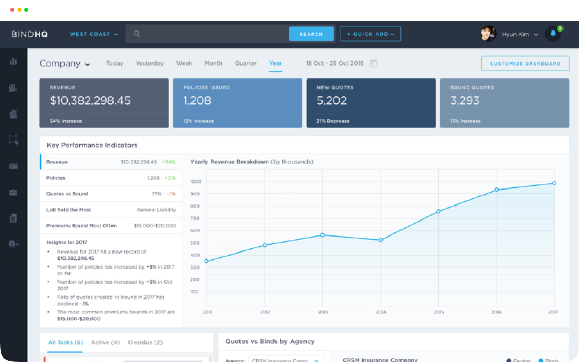Click the 2015 data point on chart
This screenshot has width=579, height=362.
point(438,211)
